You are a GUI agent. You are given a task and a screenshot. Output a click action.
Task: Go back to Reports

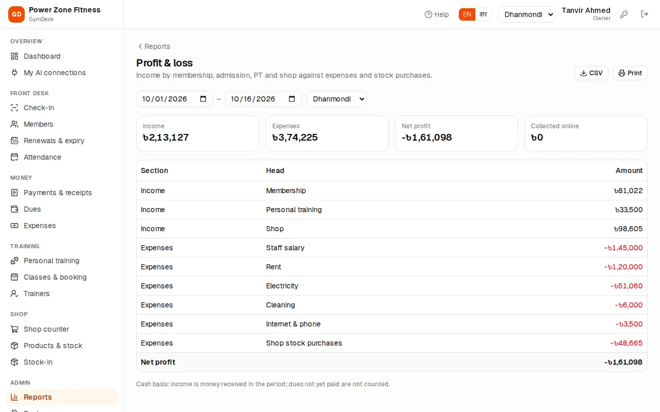[154, 46]
